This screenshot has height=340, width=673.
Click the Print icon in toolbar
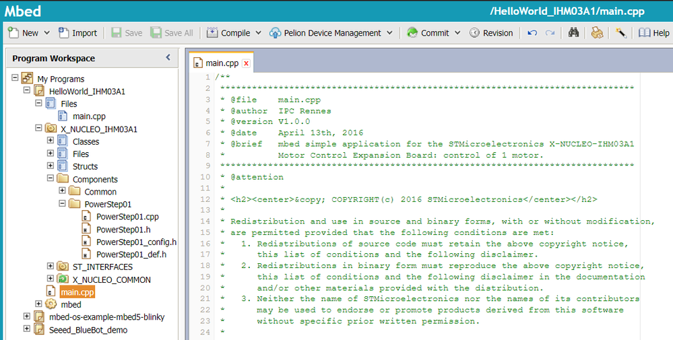pos(597,32)
